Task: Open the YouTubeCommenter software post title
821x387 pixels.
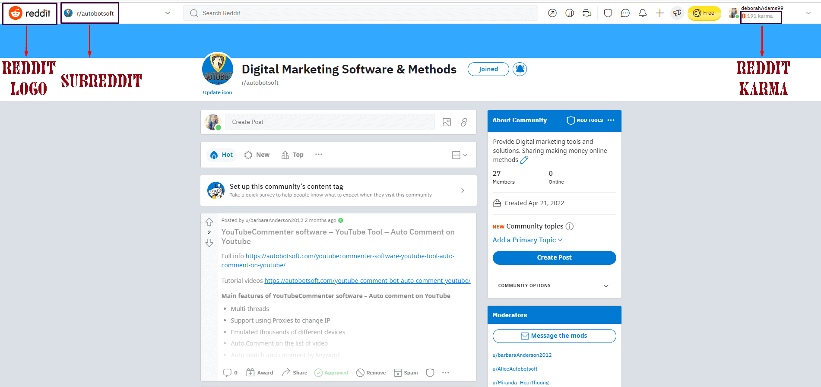Action: point(338,237)
